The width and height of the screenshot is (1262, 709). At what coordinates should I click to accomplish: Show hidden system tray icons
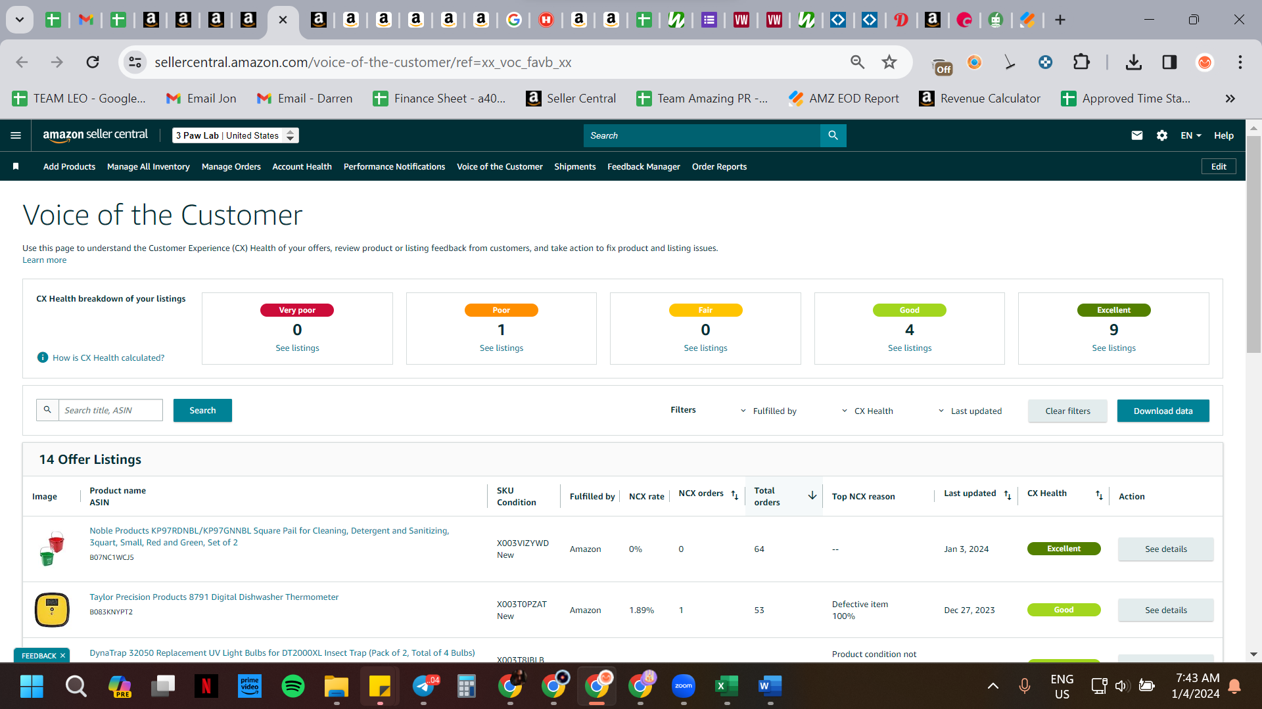click(993, 686)
